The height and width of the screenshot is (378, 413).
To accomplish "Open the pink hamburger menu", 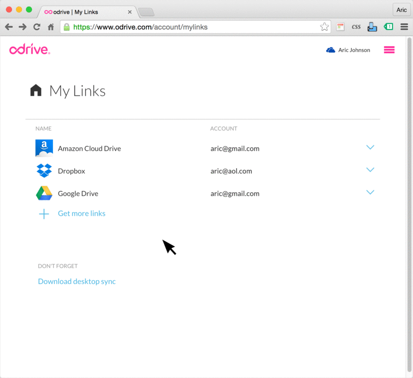I will (x=389, y=50).
